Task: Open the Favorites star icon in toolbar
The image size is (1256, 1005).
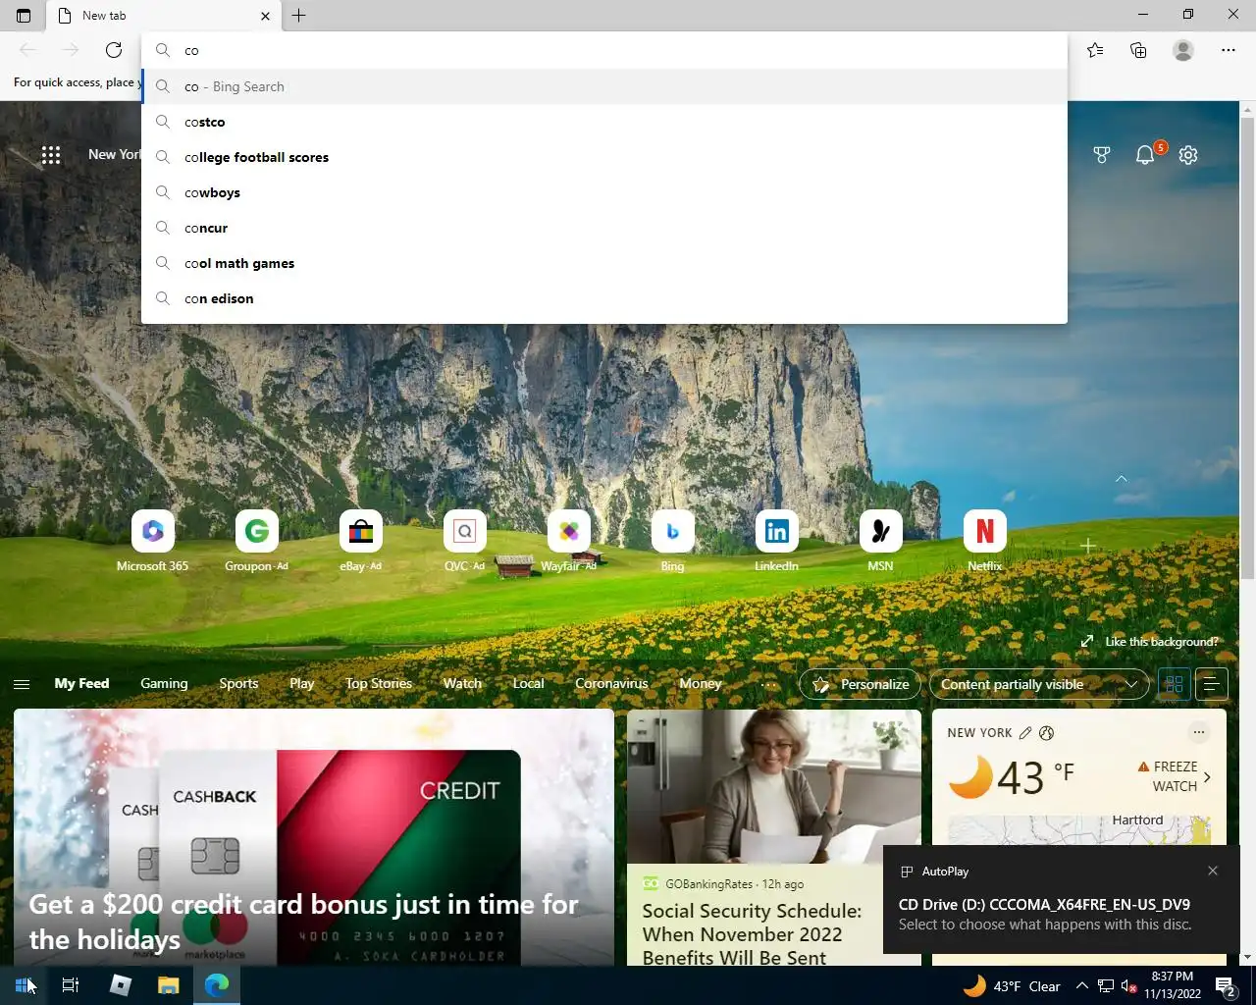Action: click(x=1095, y=50)
